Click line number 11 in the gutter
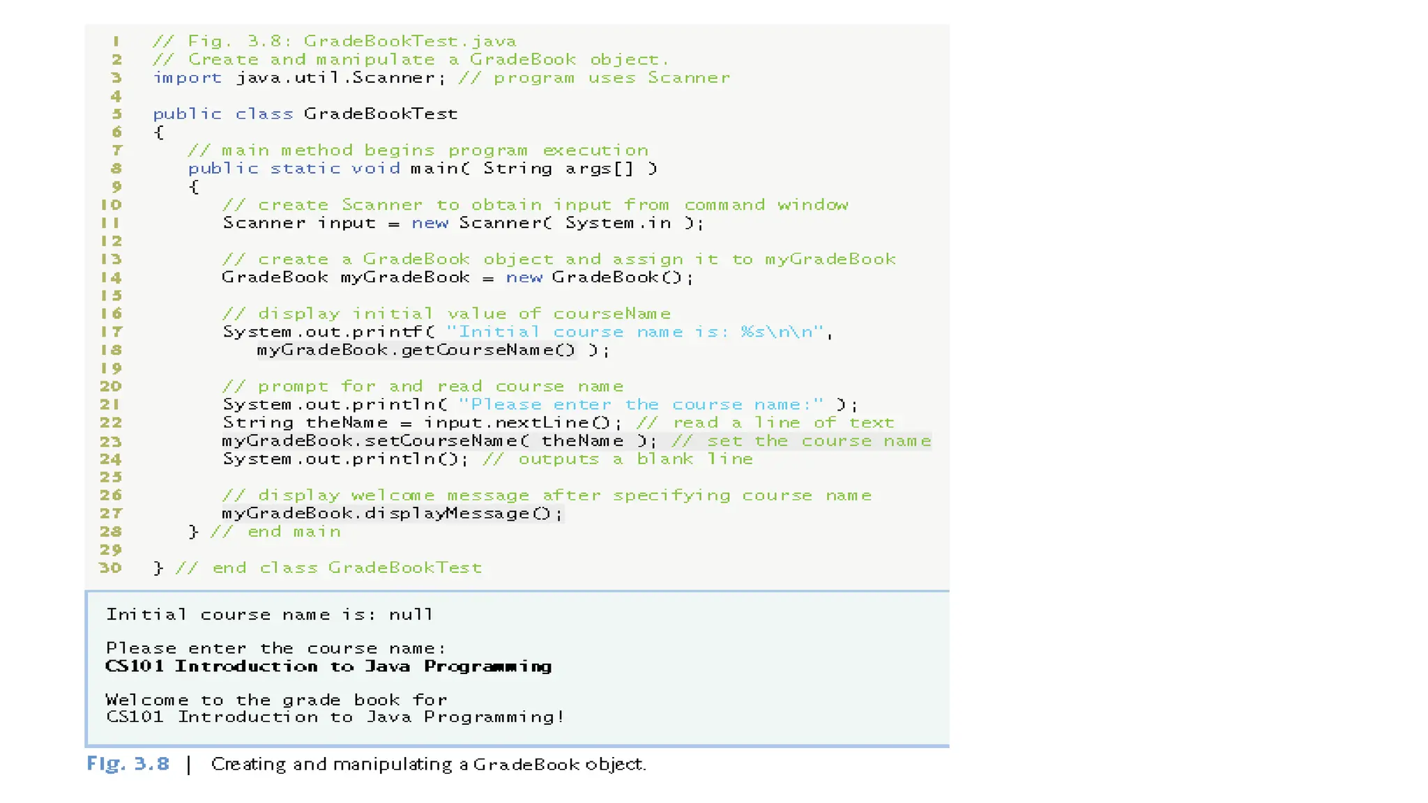Viewport: 1428px width, 803px height. click(110, 223)
